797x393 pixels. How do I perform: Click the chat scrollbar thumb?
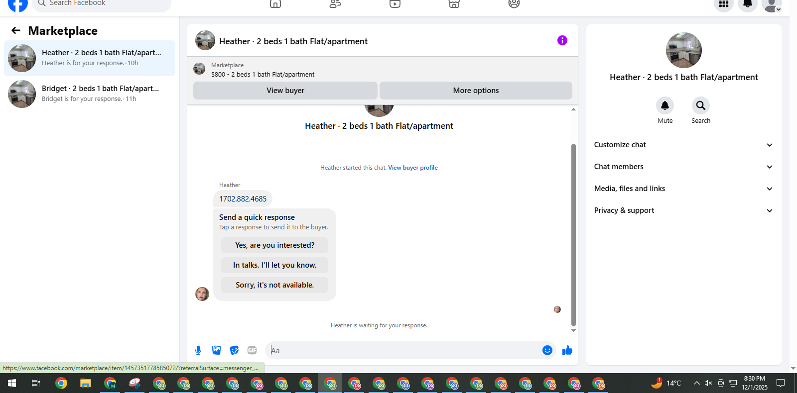[x=573, y=235]
